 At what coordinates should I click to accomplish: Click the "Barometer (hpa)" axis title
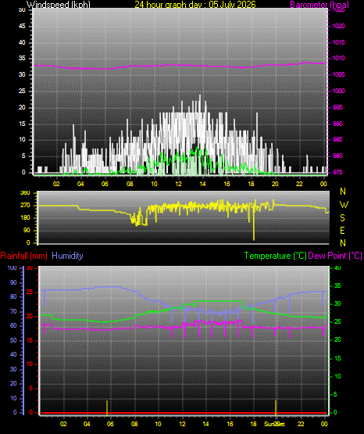tap(319, 5)
